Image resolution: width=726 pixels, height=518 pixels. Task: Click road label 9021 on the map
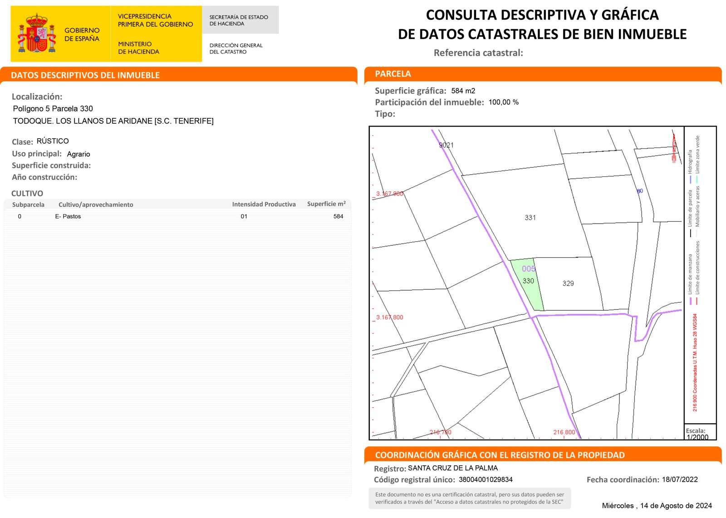coord(446,145)
